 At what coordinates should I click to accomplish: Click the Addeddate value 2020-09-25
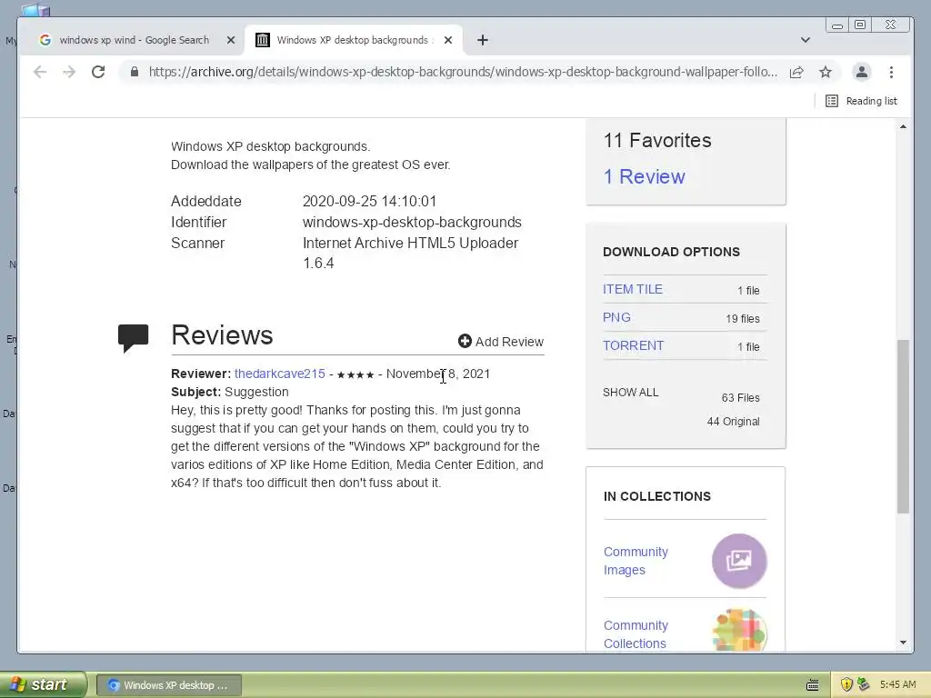click(369, 201)
